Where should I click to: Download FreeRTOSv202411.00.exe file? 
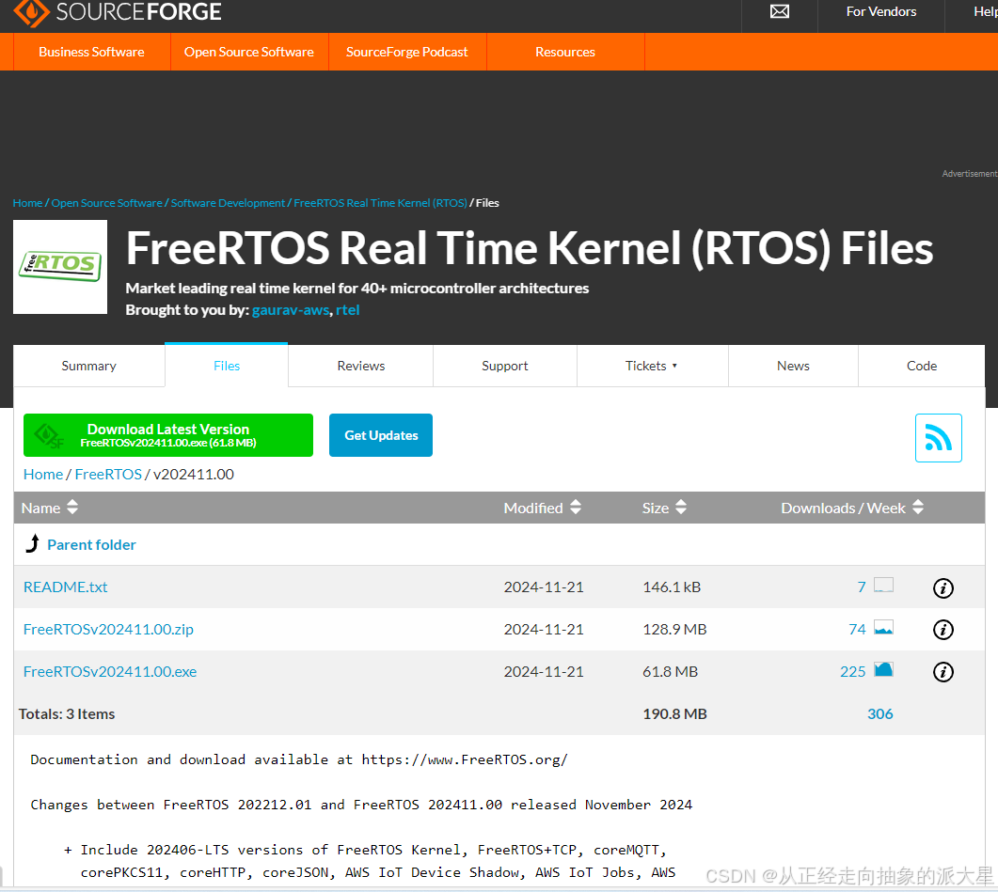(110, 671)
